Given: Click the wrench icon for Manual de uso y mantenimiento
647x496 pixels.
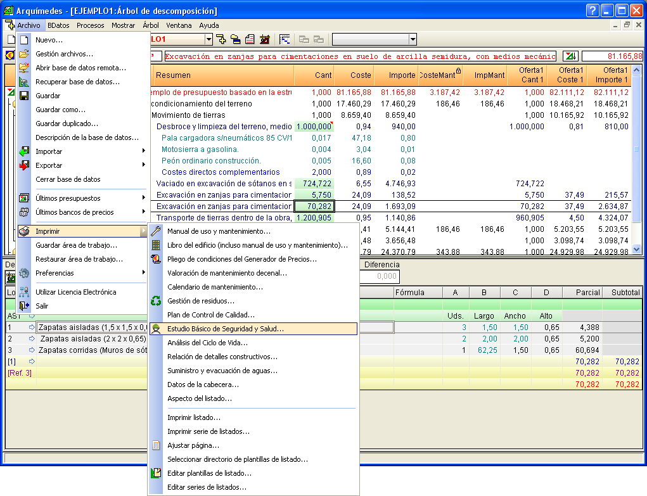Looking at the screenshot, I should [156, 231].
